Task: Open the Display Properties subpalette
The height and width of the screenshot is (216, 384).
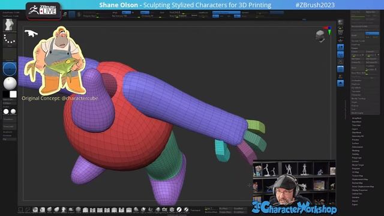Action: click(360, 190)
